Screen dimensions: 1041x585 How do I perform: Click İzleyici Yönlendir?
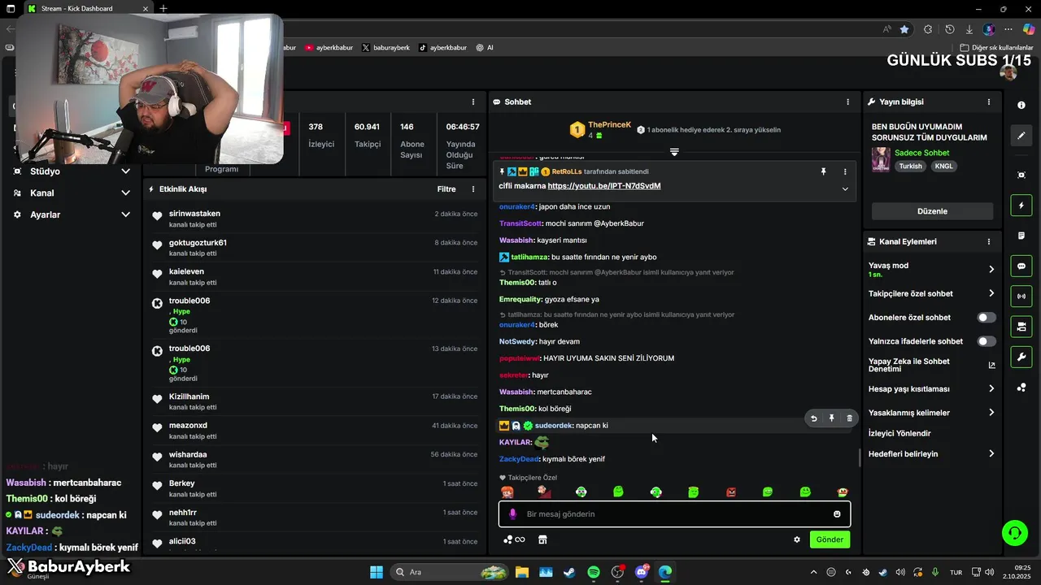pyautogui.click(x=899, y=433)
